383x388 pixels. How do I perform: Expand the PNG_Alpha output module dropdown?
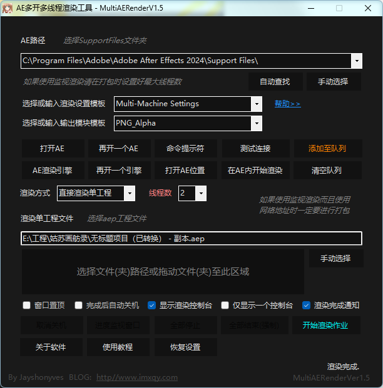click(257, 124)
